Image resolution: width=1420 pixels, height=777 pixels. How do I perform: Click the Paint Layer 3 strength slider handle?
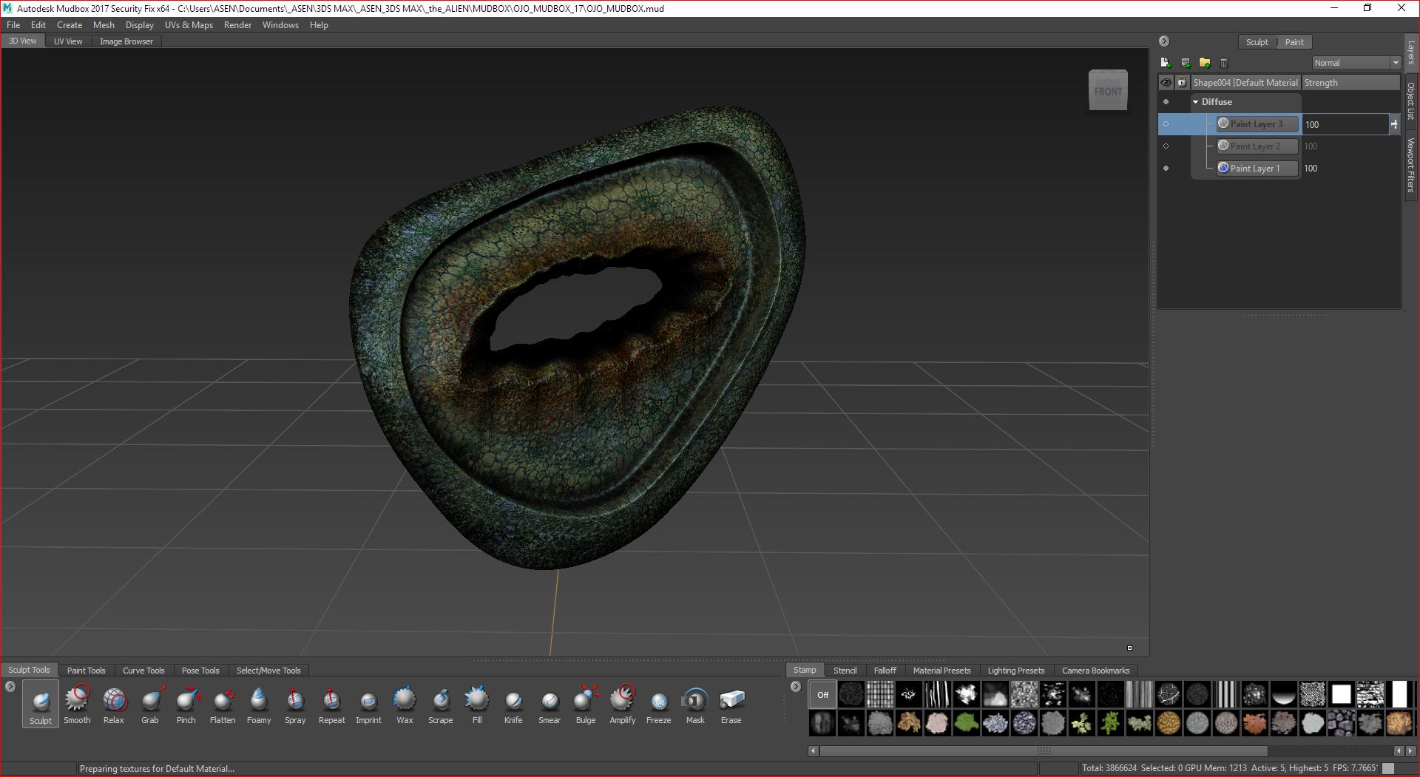1394,124
